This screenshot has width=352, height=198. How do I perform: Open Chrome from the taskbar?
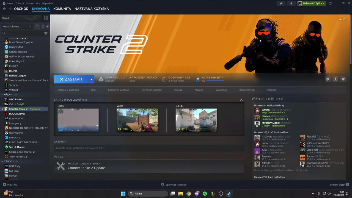189,194
